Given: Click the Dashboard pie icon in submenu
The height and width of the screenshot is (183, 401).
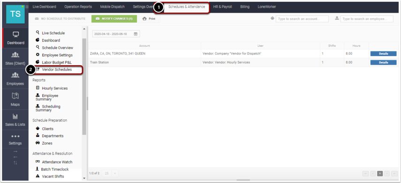Looking at the screenshot, I should [38, 40].
